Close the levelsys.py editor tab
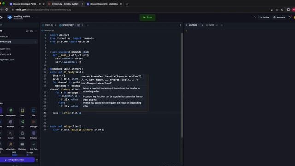Viewport: 295px width, 166px height. [83, 25]
